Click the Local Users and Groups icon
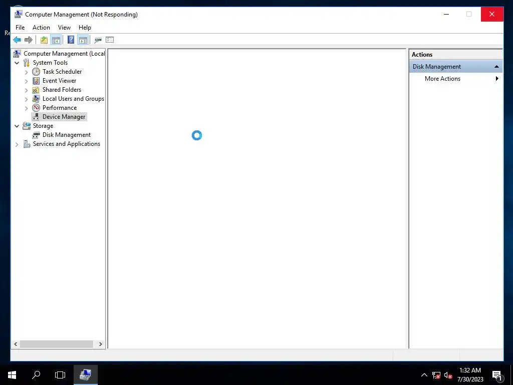The width and height of the screenshot is (513, 385). (36, 99)
